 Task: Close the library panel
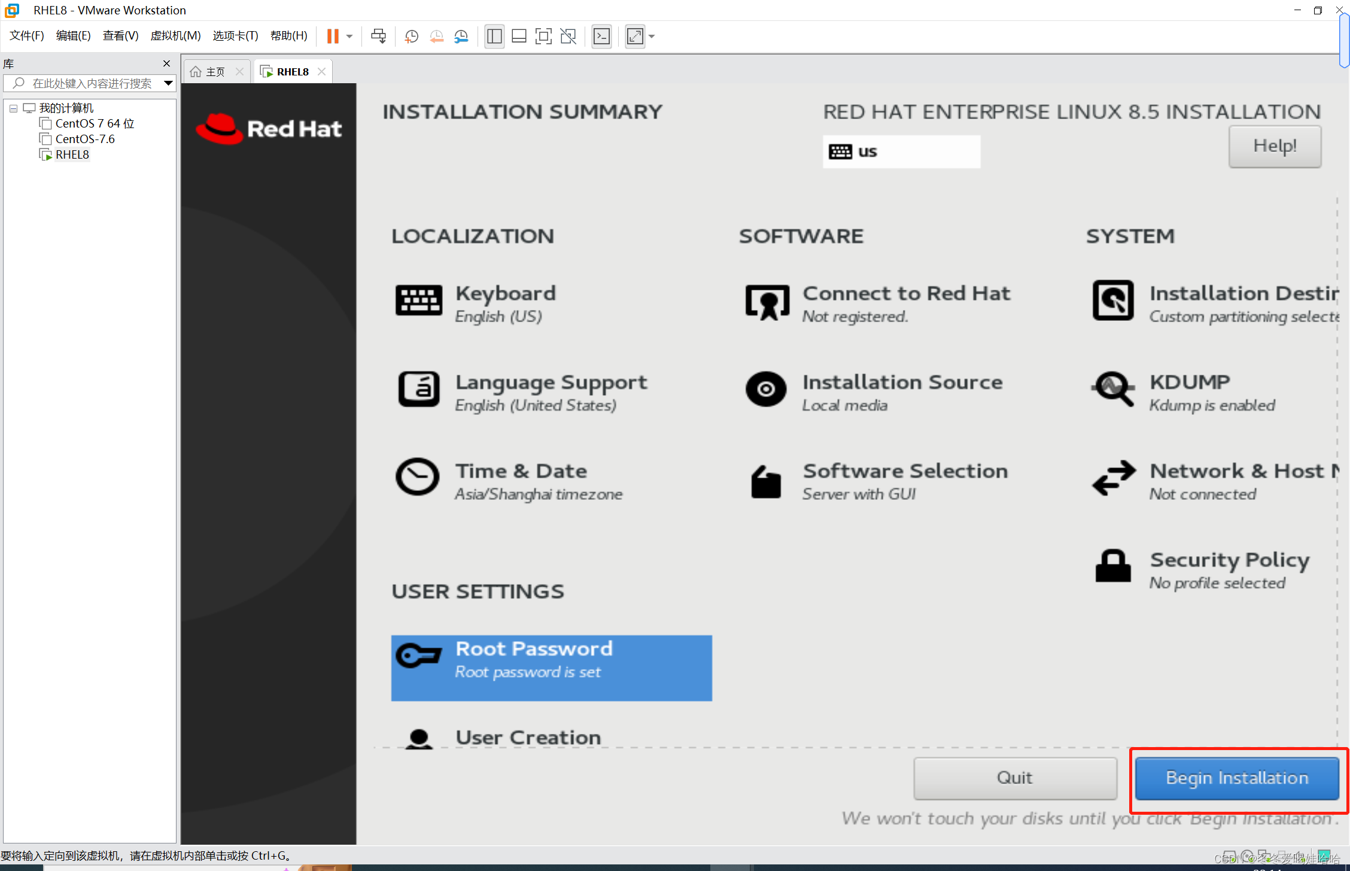[166, 63]
